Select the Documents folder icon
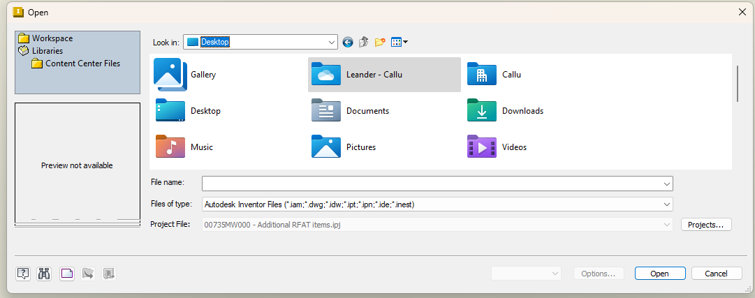The width and height of the screenshot is (755, 298). pyautogui.click(x=326, y=111)
